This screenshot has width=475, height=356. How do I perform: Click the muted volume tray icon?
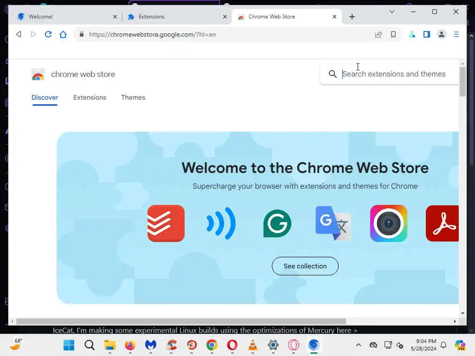[400, 345]
